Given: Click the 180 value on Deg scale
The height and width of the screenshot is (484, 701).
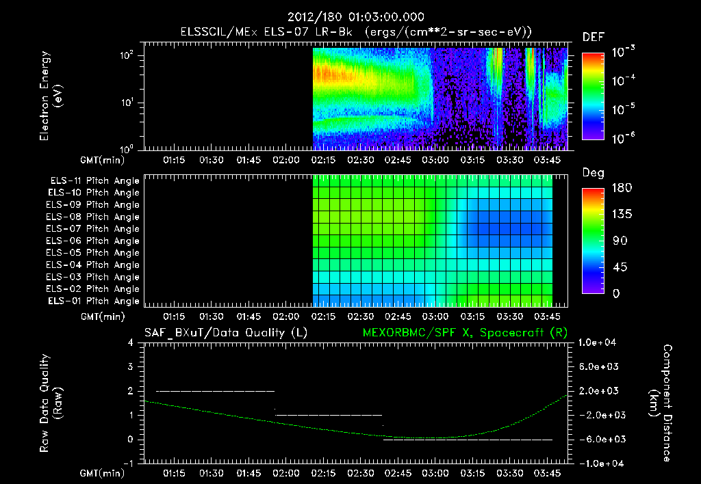Looking at the screenshot, I should coord(622,188).
